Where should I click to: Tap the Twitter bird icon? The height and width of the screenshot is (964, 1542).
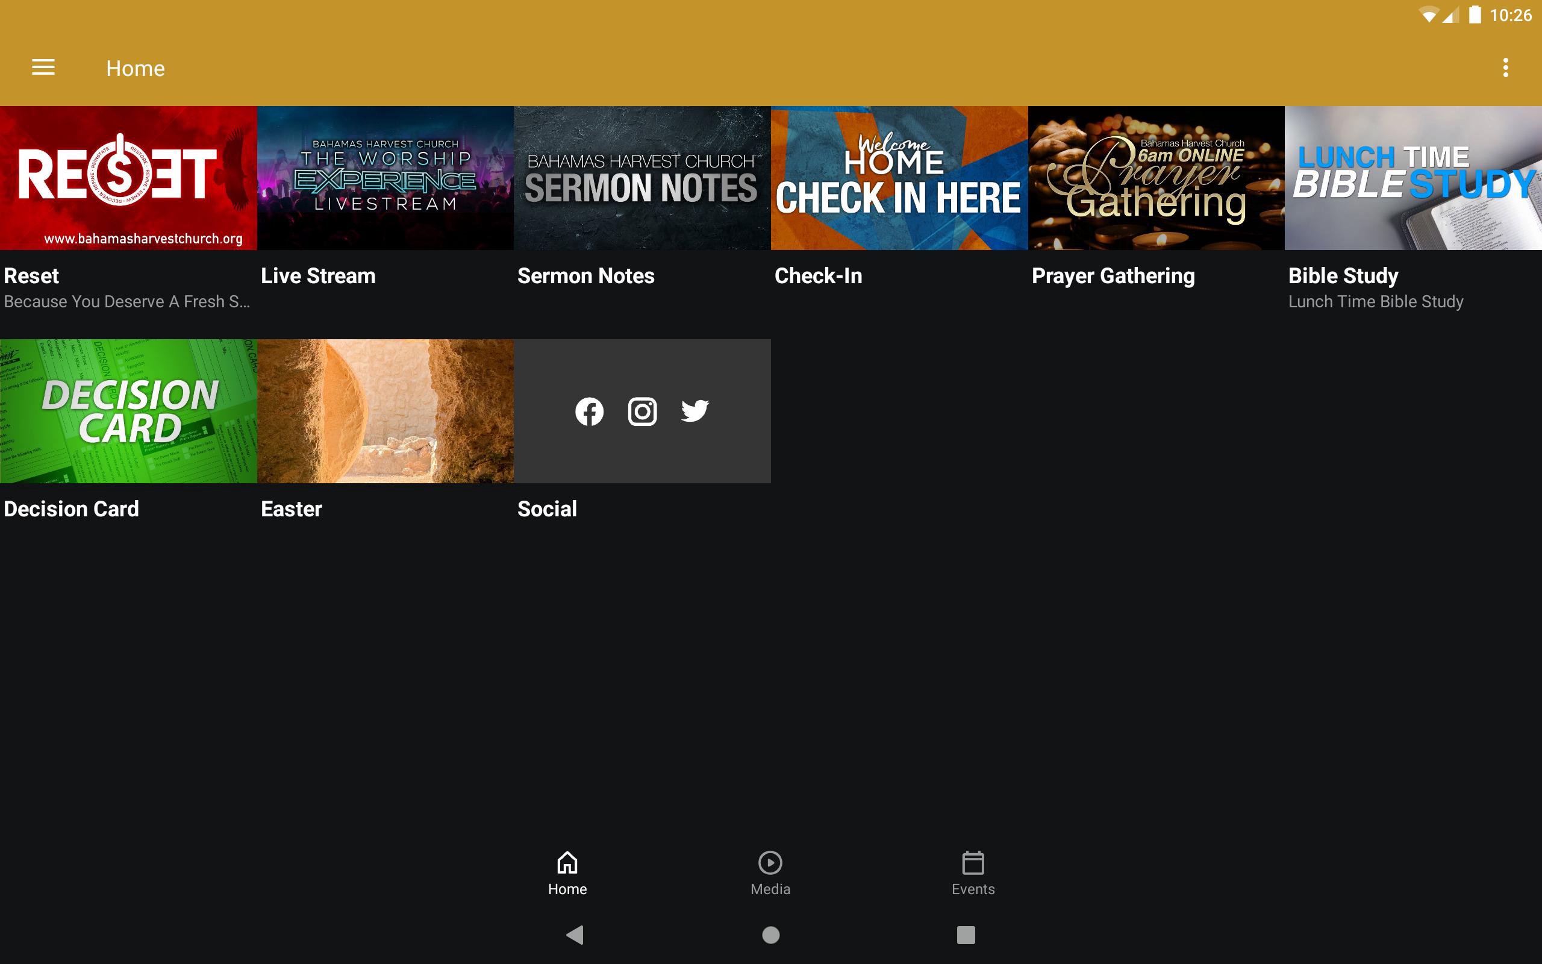(695, 412)
